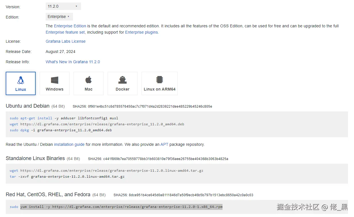The height and width of the screenshot is (217, 354).
Task: Click the Red Hat, CentOS, RHEL heading
Action: point(48,195)
